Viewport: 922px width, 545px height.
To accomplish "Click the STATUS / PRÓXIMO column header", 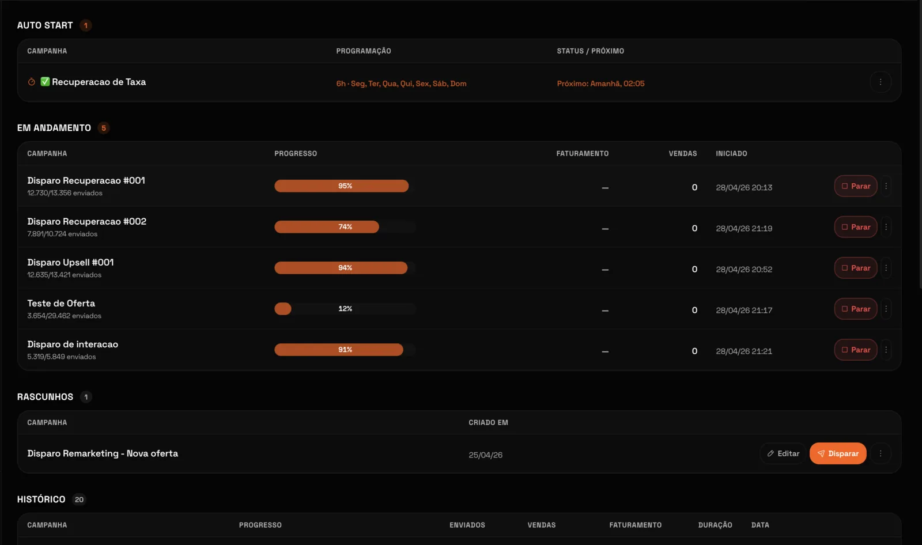I will [x=590, y=51].
